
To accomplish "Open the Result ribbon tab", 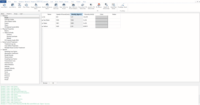I will (x=61, y=2).
